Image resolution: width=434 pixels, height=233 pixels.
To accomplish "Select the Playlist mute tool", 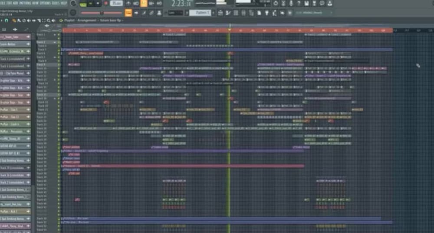I will [29, 20].
